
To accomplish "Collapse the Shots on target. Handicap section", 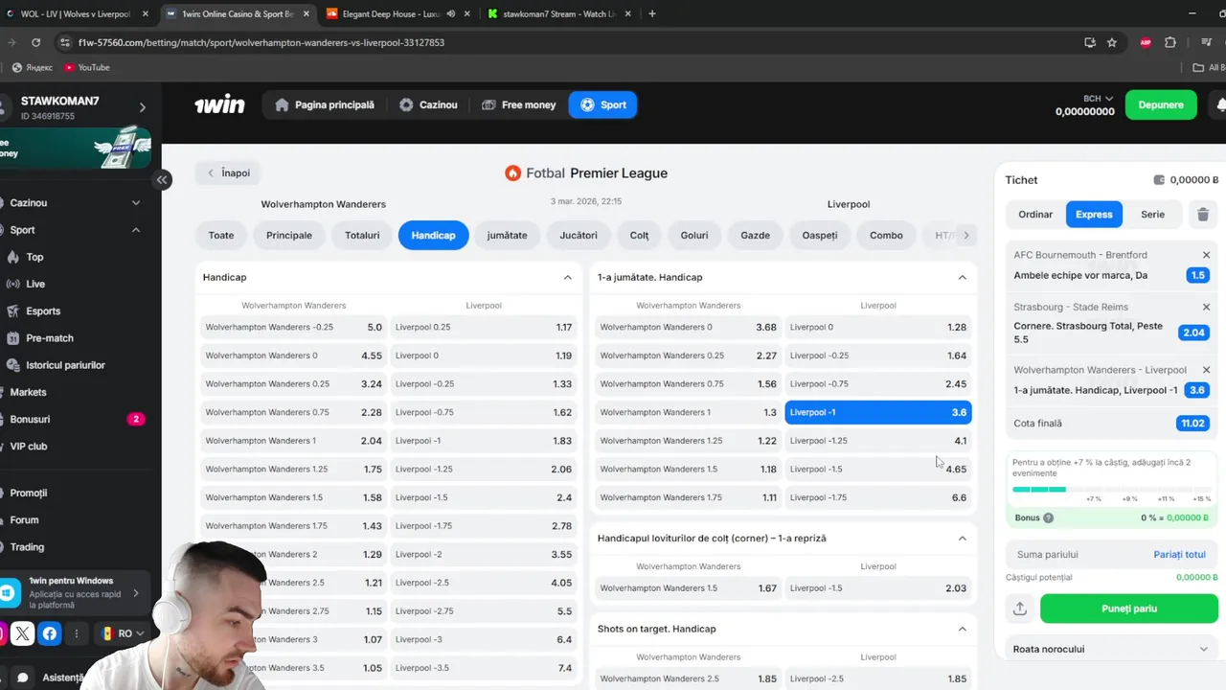I will pos(963,629).
